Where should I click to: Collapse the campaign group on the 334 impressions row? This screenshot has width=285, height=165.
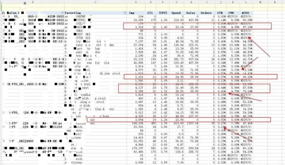(x=4, y=38)
